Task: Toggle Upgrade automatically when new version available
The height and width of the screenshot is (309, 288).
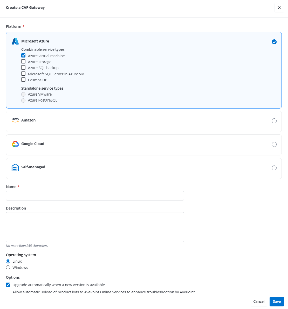Action: point(8,285)
